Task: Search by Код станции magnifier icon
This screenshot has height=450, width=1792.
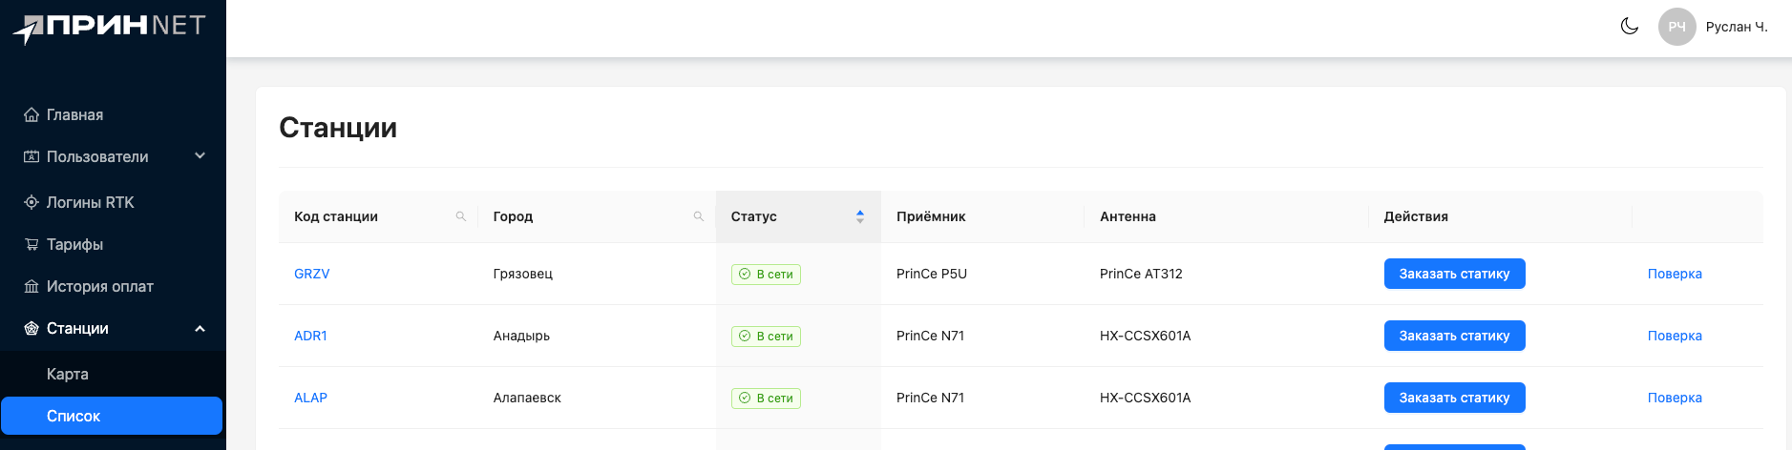Action: pos(461,216)
